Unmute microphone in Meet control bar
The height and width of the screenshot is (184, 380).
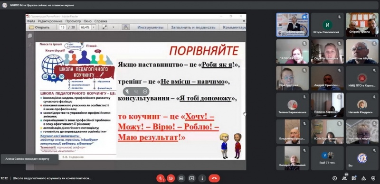click(161, 178)
